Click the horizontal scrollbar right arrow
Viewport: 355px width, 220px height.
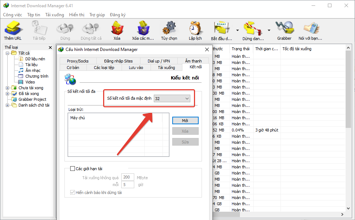[342, 214]
